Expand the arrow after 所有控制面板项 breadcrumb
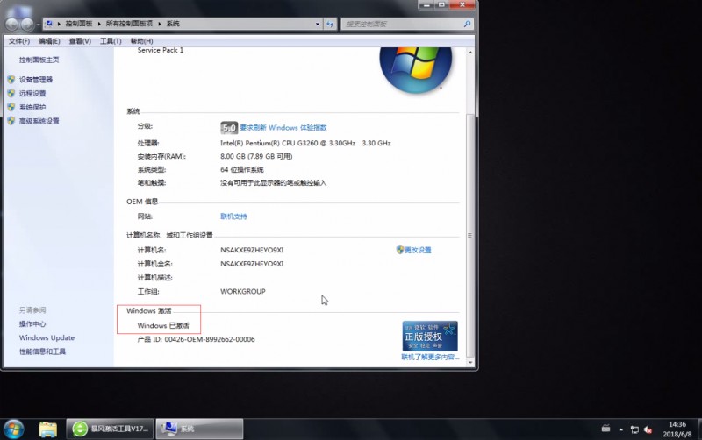Screen dimensions: 702x440 click(160, 24)
